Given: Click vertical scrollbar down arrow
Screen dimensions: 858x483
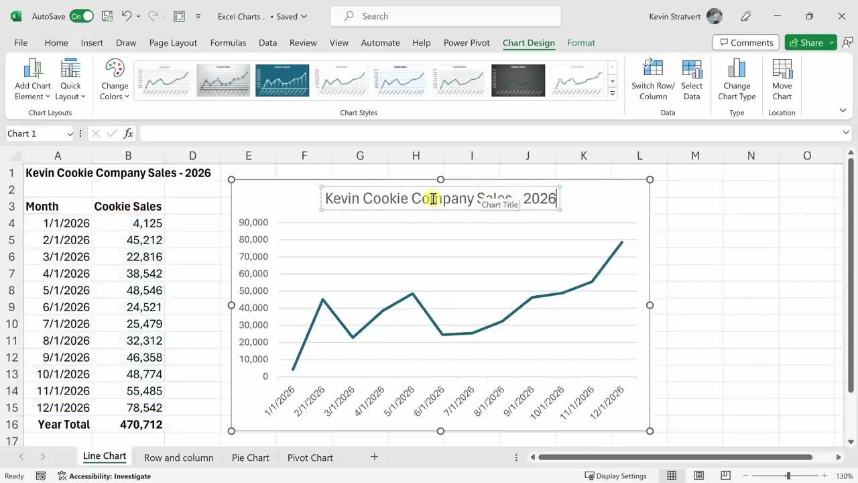Looking at the screenshot, I should click(x=851, y=441).
